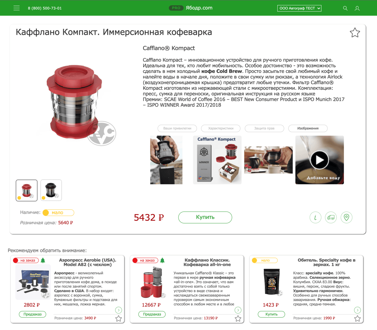Screen dimensions: 377x330
Task: Click the delivery truck icon
Action: [x=331, y=217]
